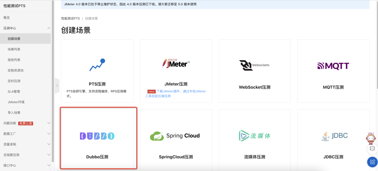Collapse the sidebar with arrow handle
Viewport: 378px width, 171px height.
[57, 85]
